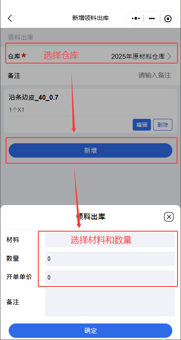Screen dimensions: 181x340
Task: Click the 领料出库 popup title
Action: [x=90, y=217]
